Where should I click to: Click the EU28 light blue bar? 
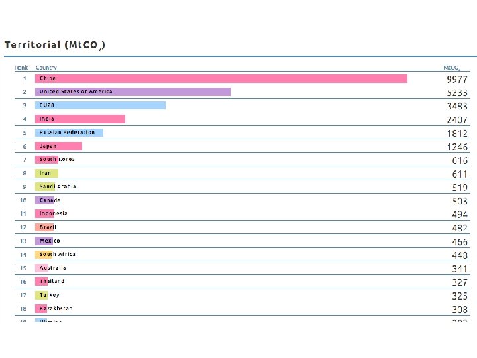100,105
